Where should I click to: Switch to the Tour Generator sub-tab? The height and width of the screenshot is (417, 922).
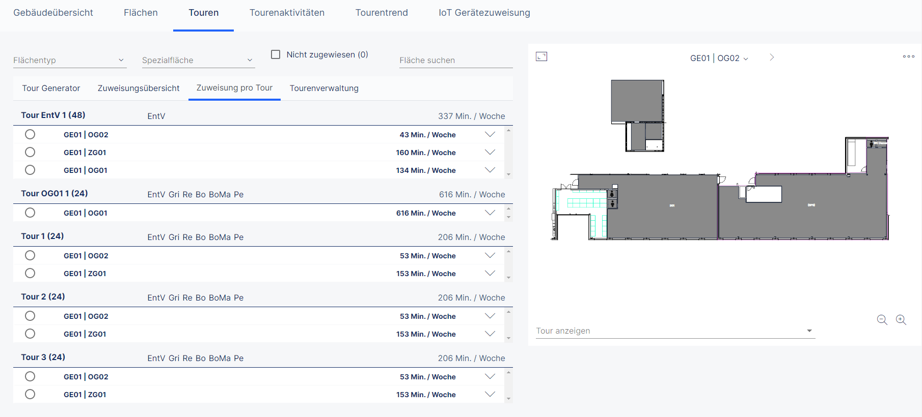click(x=51, y=88)
